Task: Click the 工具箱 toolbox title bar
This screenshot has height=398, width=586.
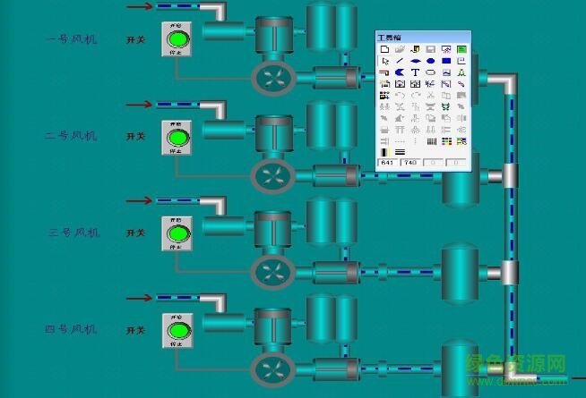Action: pos(423,38)
